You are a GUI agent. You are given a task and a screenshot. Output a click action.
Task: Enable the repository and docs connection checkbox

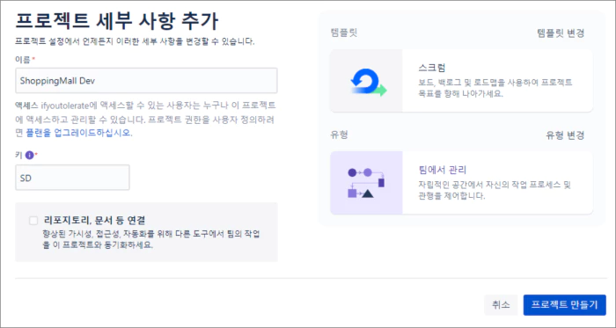(x=33, y=221)
